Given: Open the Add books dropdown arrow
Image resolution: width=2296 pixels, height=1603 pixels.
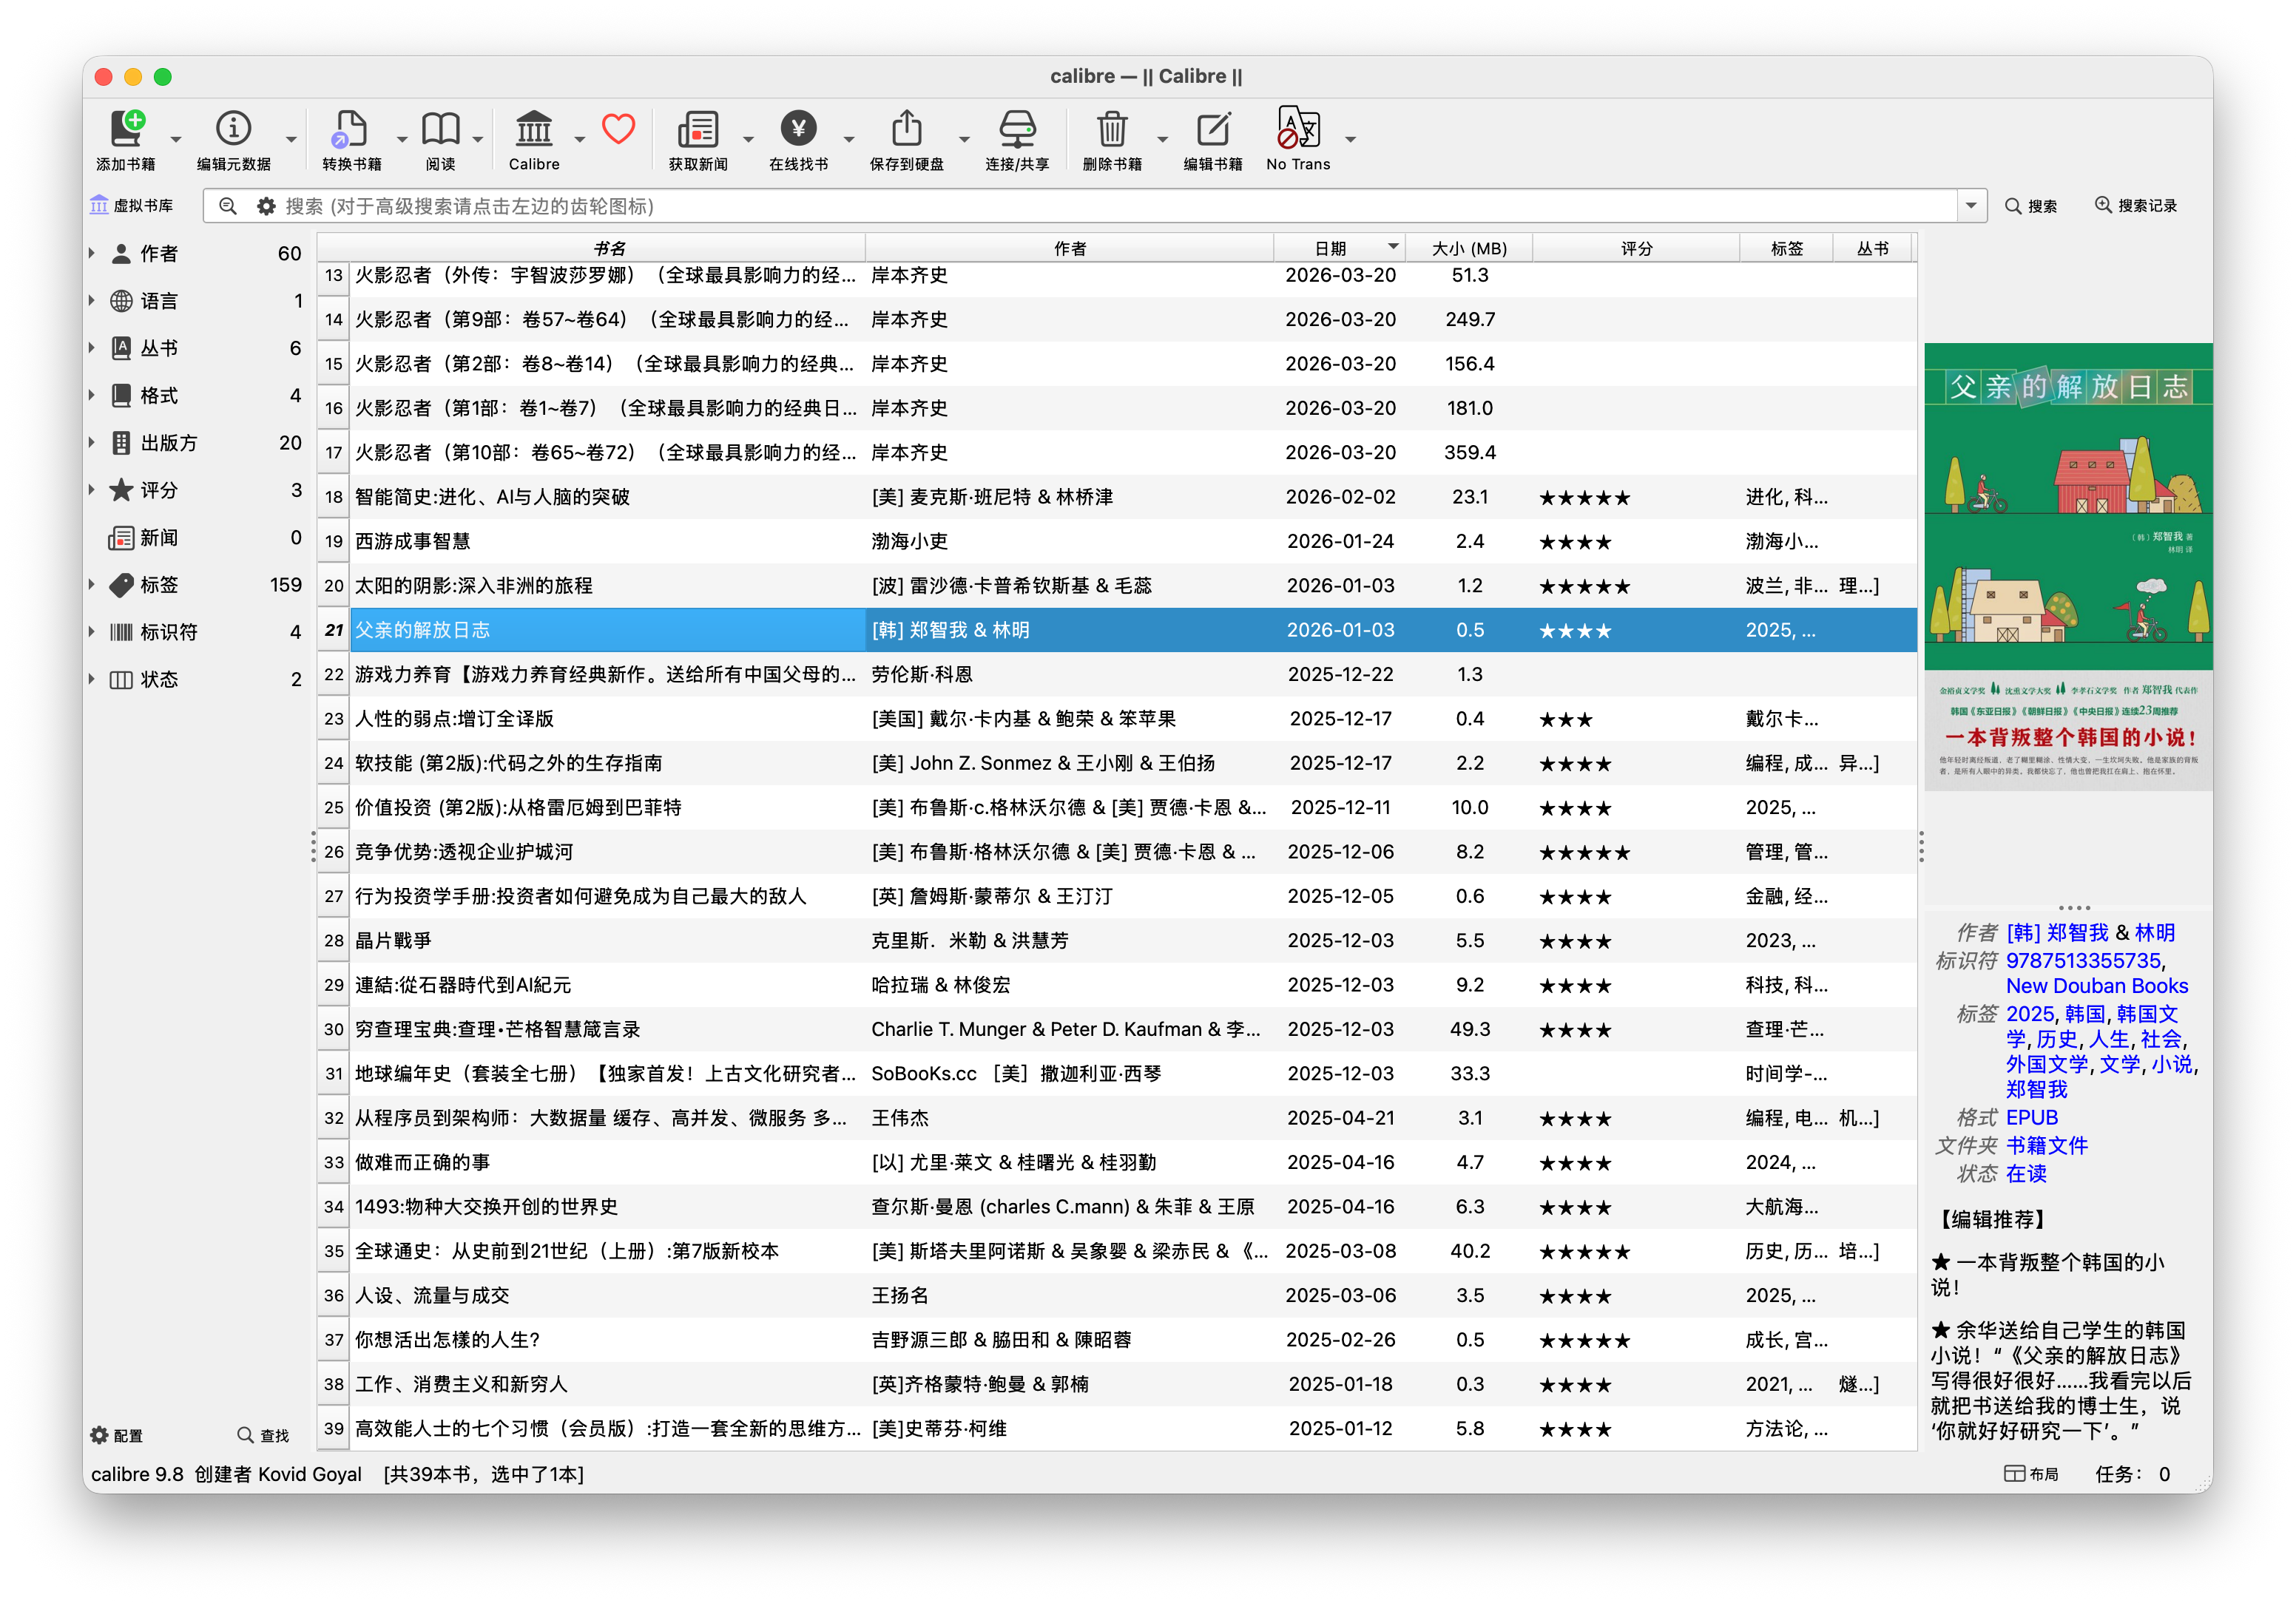Looking at the screenshot, I should click(176, 139).
